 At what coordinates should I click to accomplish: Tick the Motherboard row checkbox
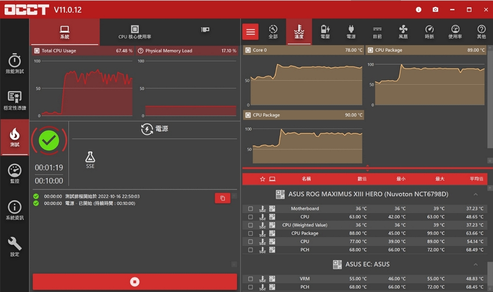[x=251, y=209]
